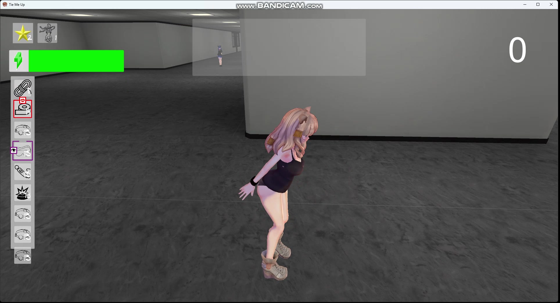Close the Tie Me Up window
Screen dimensions: 560x303
(551, 4)
